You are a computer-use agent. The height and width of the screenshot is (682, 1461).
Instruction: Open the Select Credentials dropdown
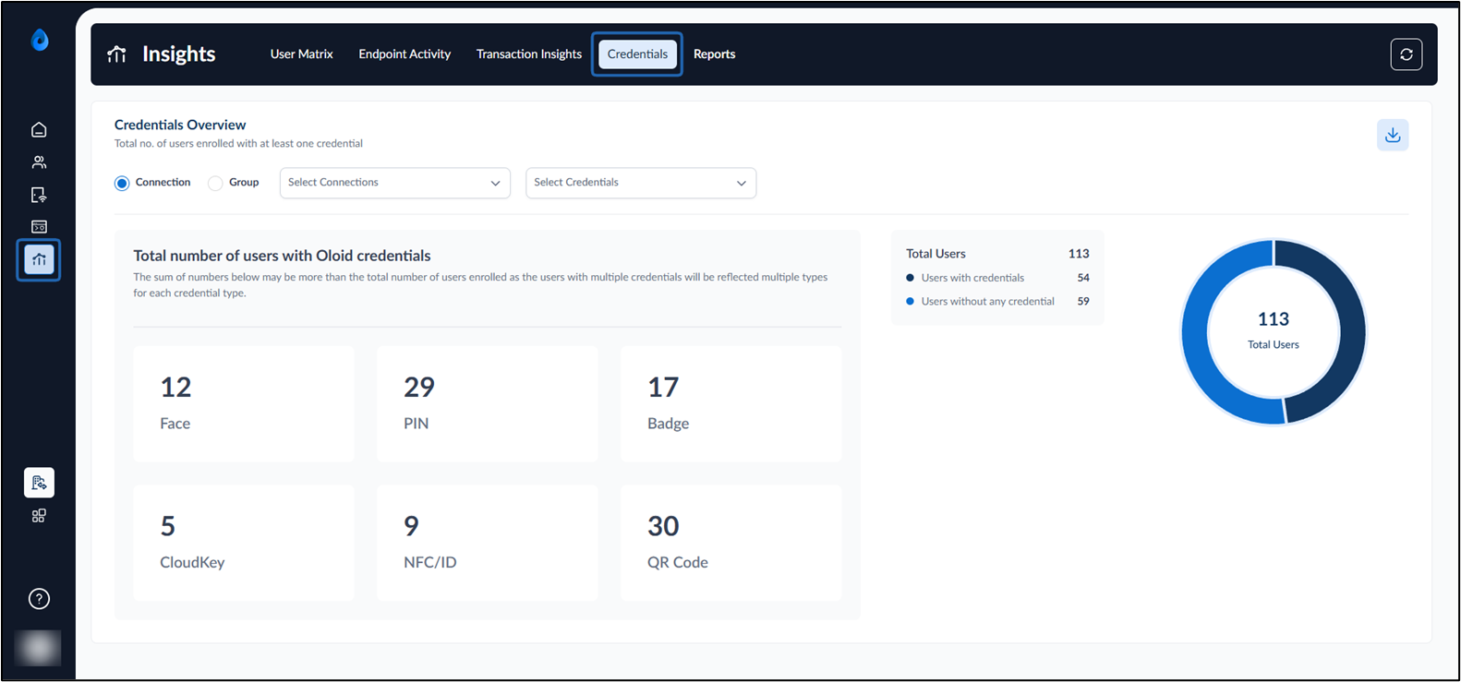[x=641, y=183]
